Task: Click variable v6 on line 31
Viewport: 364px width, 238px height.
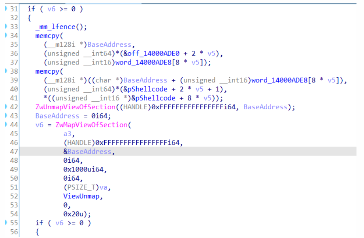Action: click(x=51, y=9)
